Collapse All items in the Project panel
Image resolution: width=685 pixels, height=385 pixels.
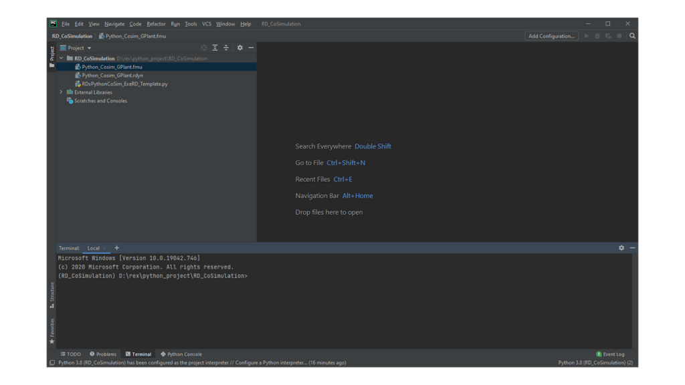tap(226, 47)
